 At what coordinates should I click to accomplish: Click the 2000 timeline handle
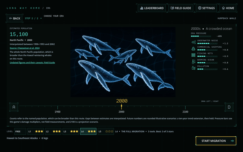121,106
